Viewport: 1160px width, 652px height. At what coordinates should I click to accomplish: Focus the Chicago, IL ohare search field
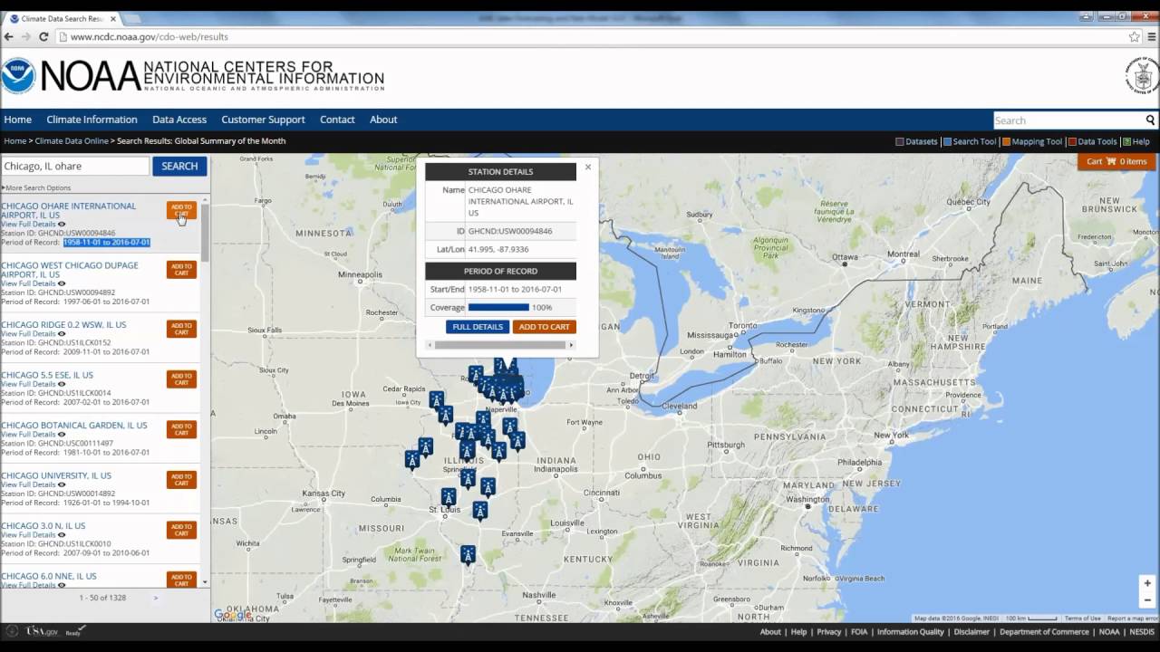(74, 166)
